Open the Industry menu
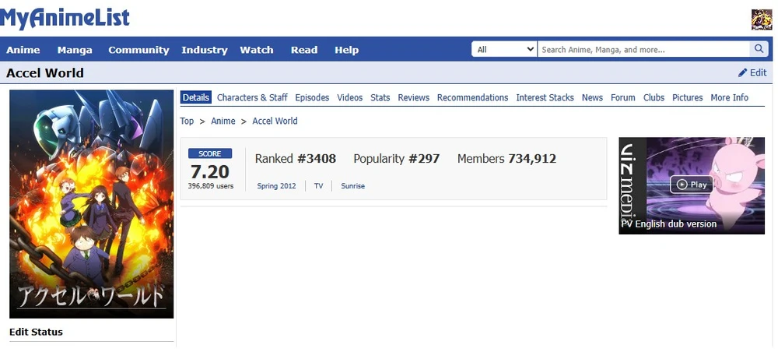This screenshot has height=352, width=778. [x=205, y=50]
